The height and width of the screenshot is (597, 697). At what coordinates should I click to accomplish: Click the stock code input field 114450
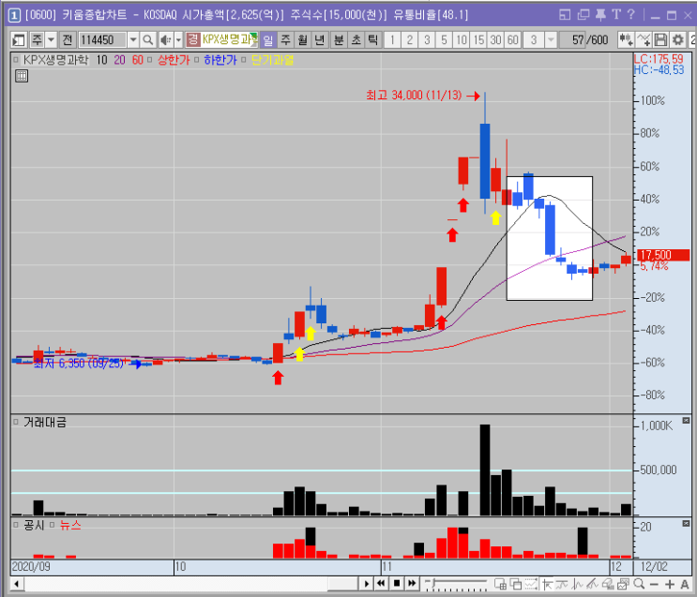102,40
